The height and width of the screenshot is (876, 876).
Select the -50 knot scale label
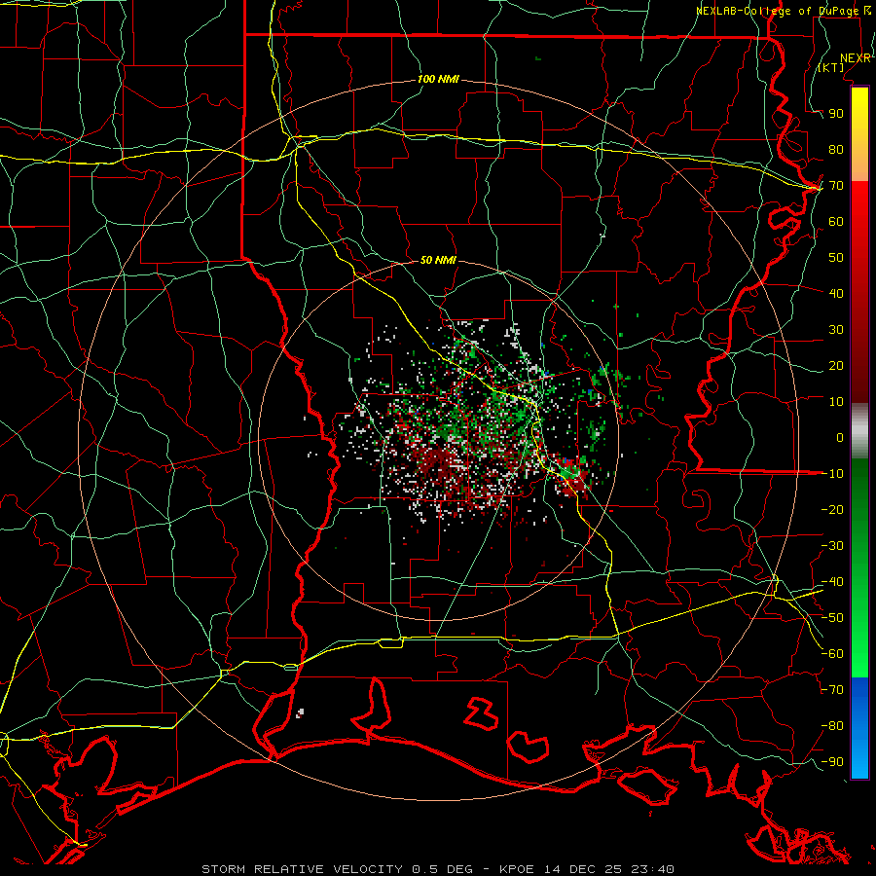[832, 618]
